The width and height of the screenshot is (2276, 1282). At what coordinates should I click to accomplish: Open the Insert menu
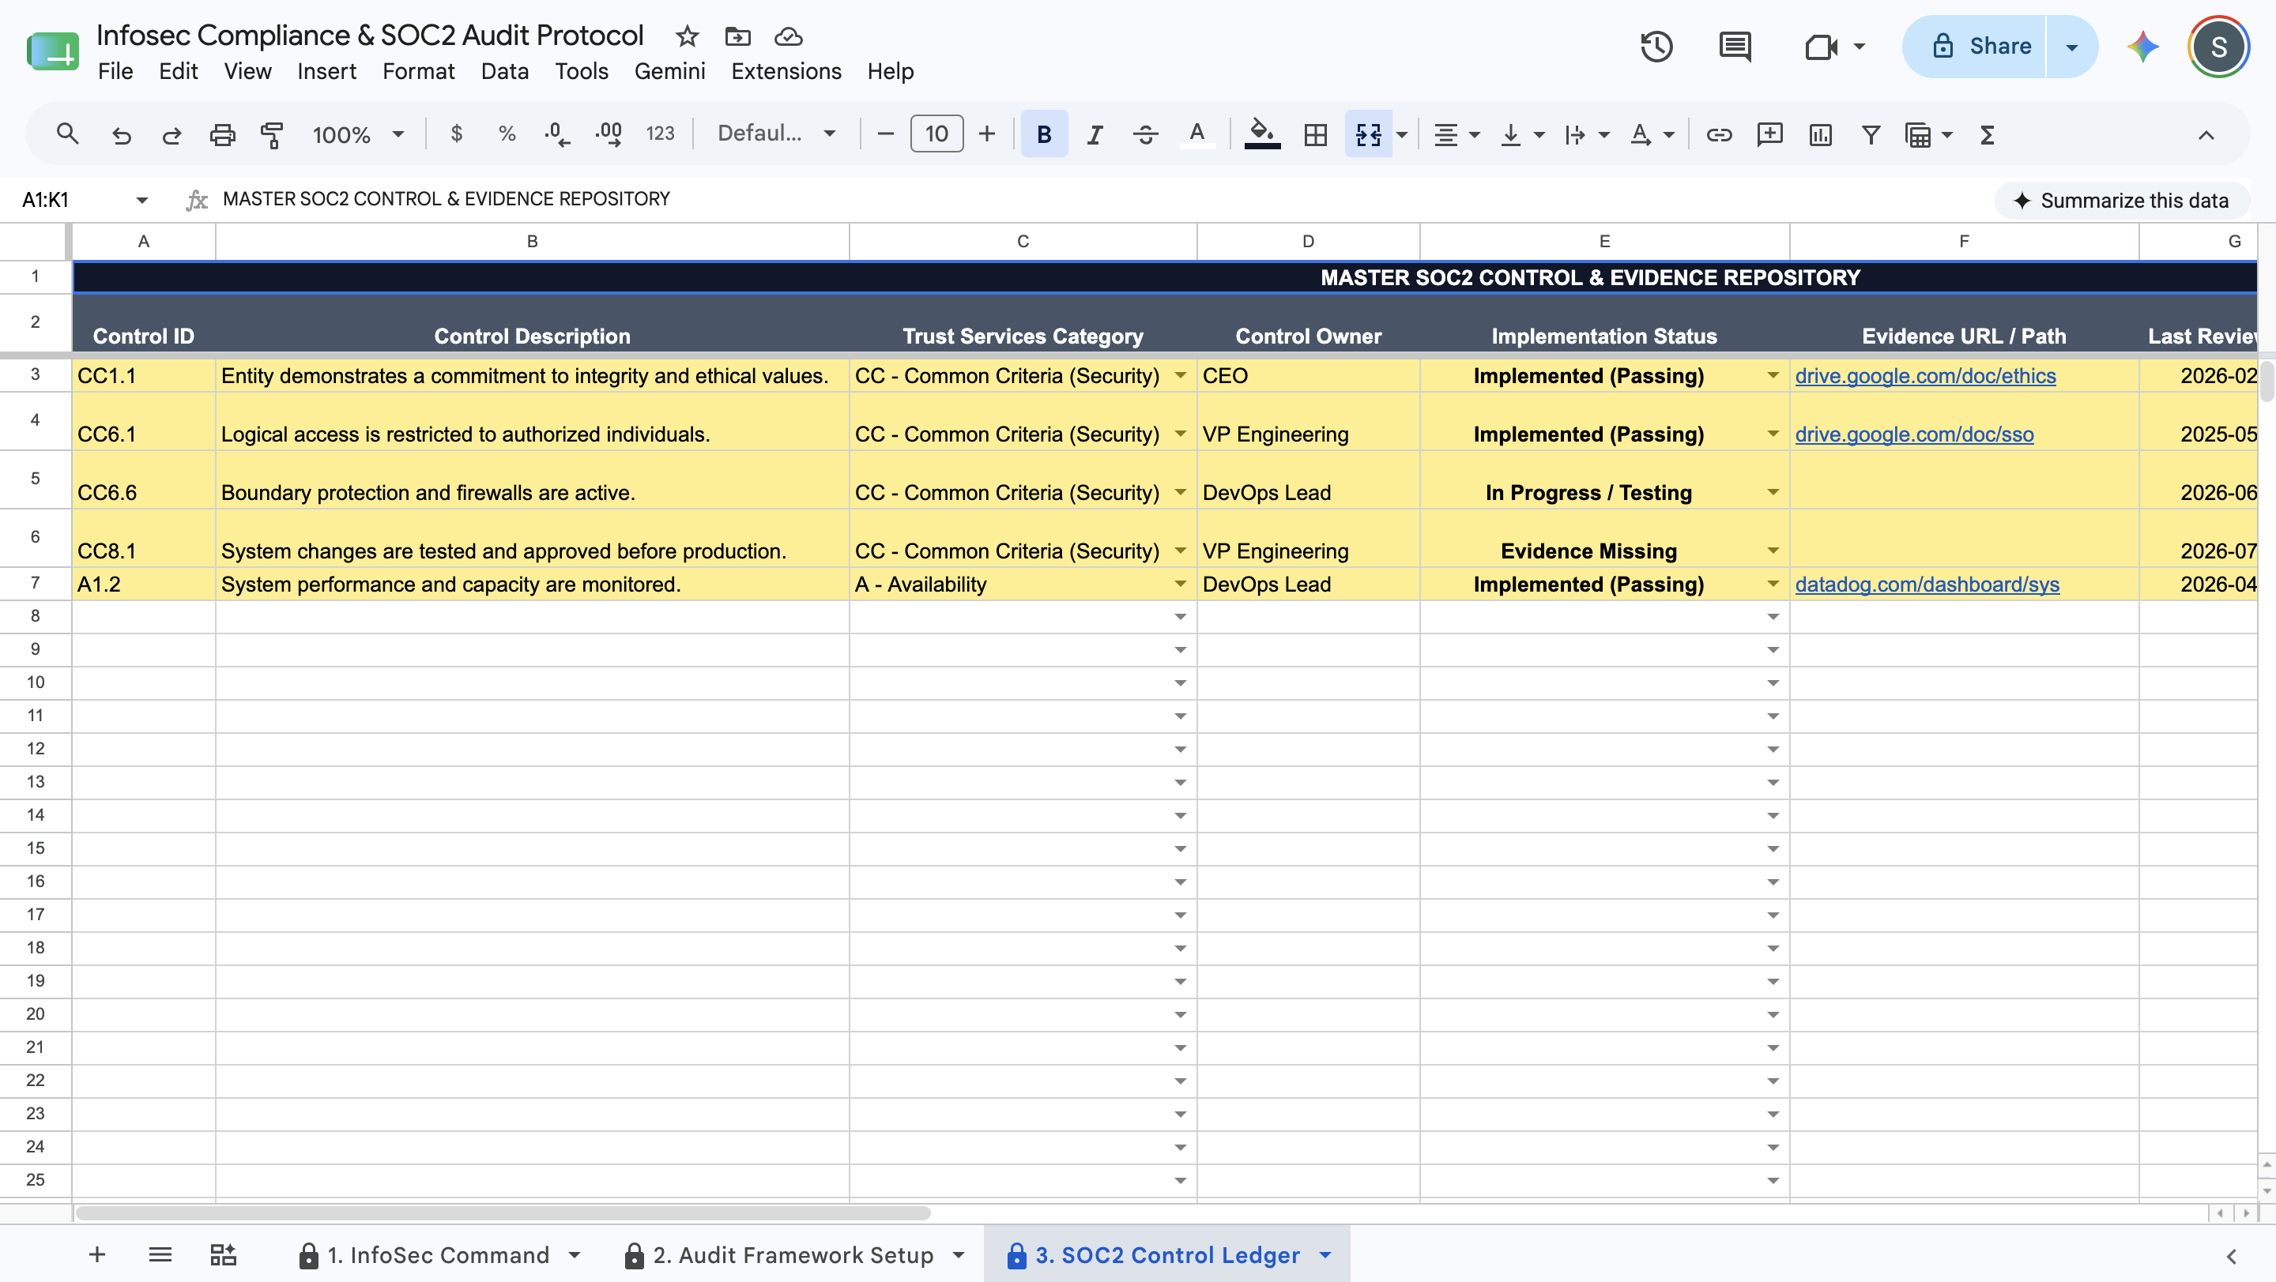(x=326, y=72)
